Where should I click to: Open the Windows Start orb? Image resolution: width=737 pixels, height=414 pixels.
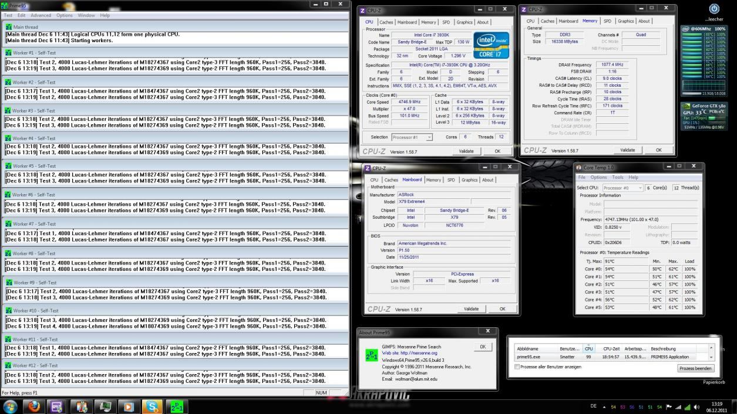[10, 406]
